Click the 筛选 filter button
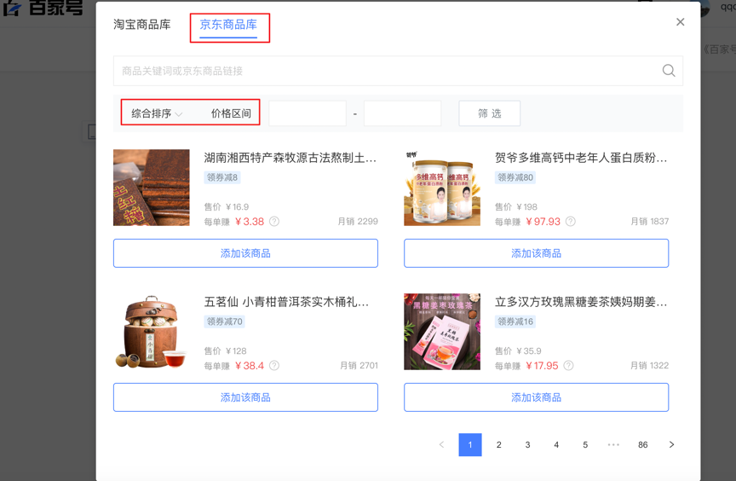 pos(490,113)
